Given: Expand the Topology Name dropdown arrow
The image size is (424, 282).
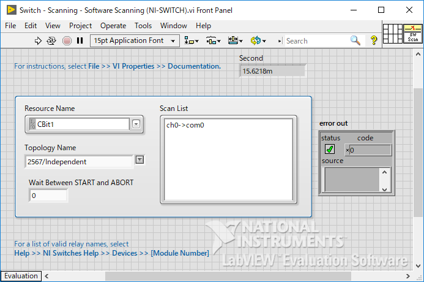Looking at the screenshot, I should (139, 160).
